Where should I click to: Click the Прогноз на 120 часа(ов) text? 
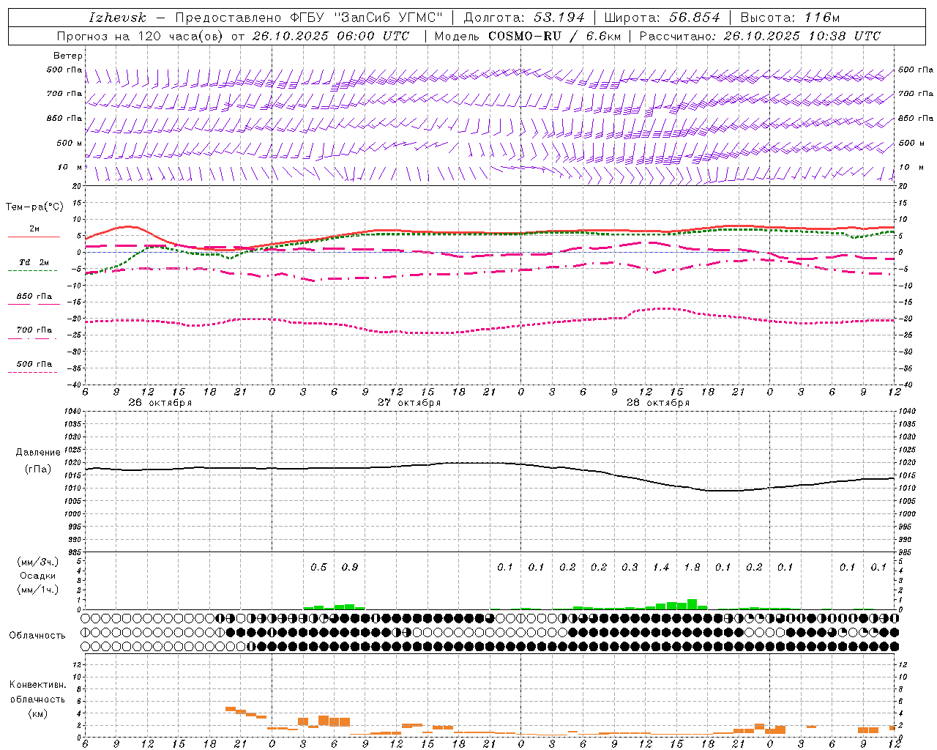(141, 36)
